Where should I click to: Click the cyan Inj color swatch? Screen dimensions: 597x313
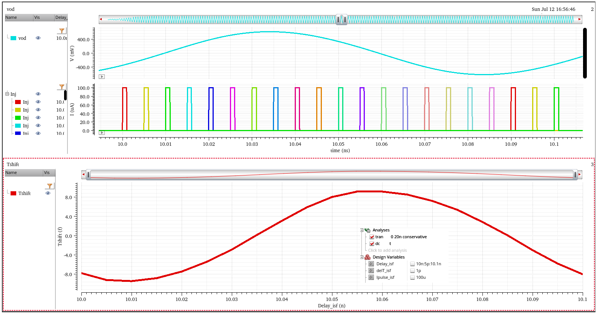pyautogui.click(x=18, y=126)
